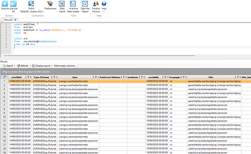This screenshot has height=154, width=251.
Task: Click the type cell in row 17
Action: (x=79, y=145)
